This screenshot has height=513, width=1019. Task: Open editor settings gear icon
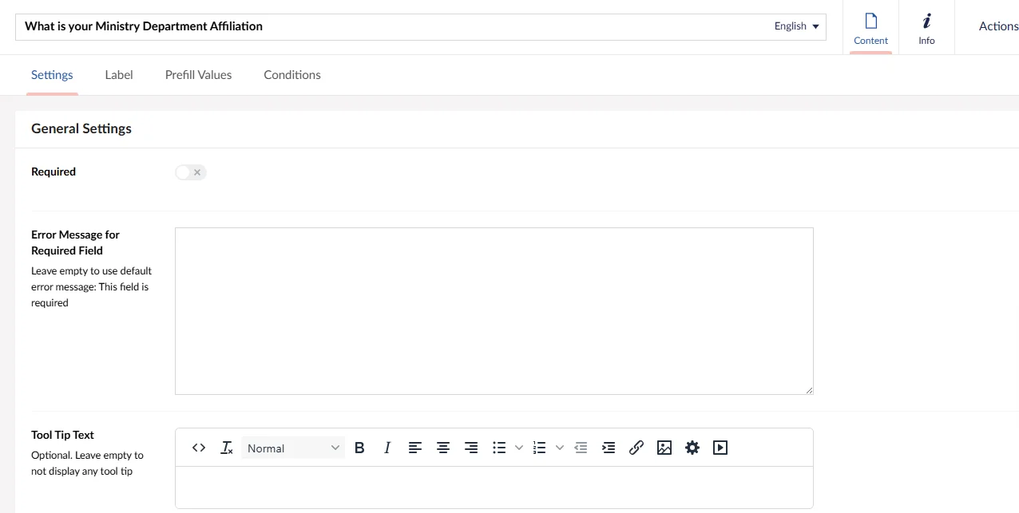click(x=692, y=448)
